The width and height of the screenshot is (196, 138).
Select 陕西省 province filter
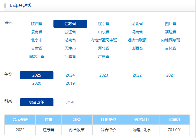[37, 24]
